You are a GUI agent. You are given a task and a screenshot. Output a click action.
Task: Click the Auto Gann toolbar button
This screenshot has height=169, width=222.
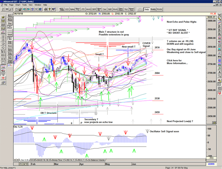(x=10, y=15)
